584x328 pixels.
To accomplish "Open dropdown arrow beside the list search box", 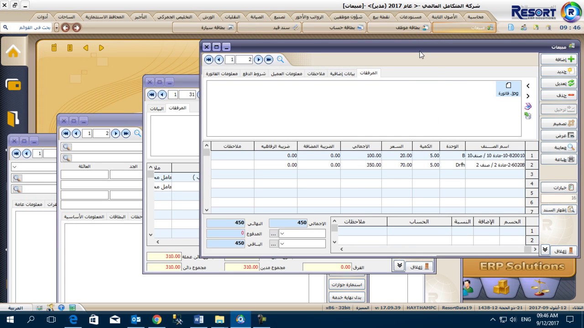I will tap(57, 28).
